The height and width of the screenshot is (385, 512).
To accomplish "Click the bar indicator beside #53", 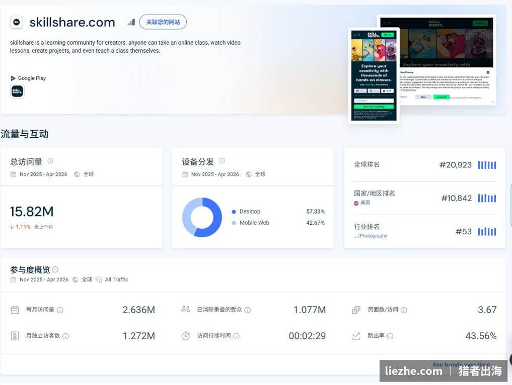I will coord(487,232).
